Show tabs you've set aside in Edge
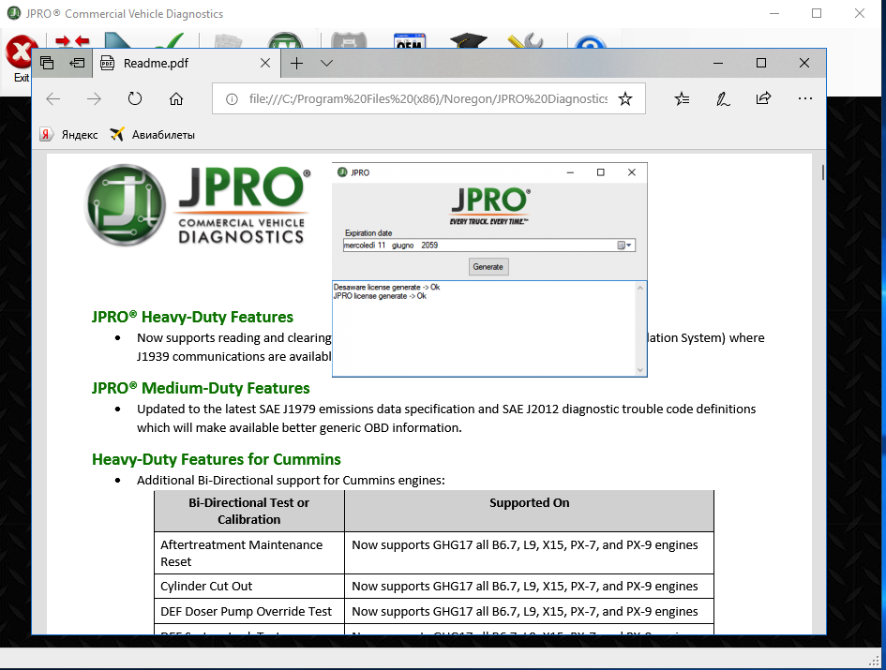 pos(47,63)
